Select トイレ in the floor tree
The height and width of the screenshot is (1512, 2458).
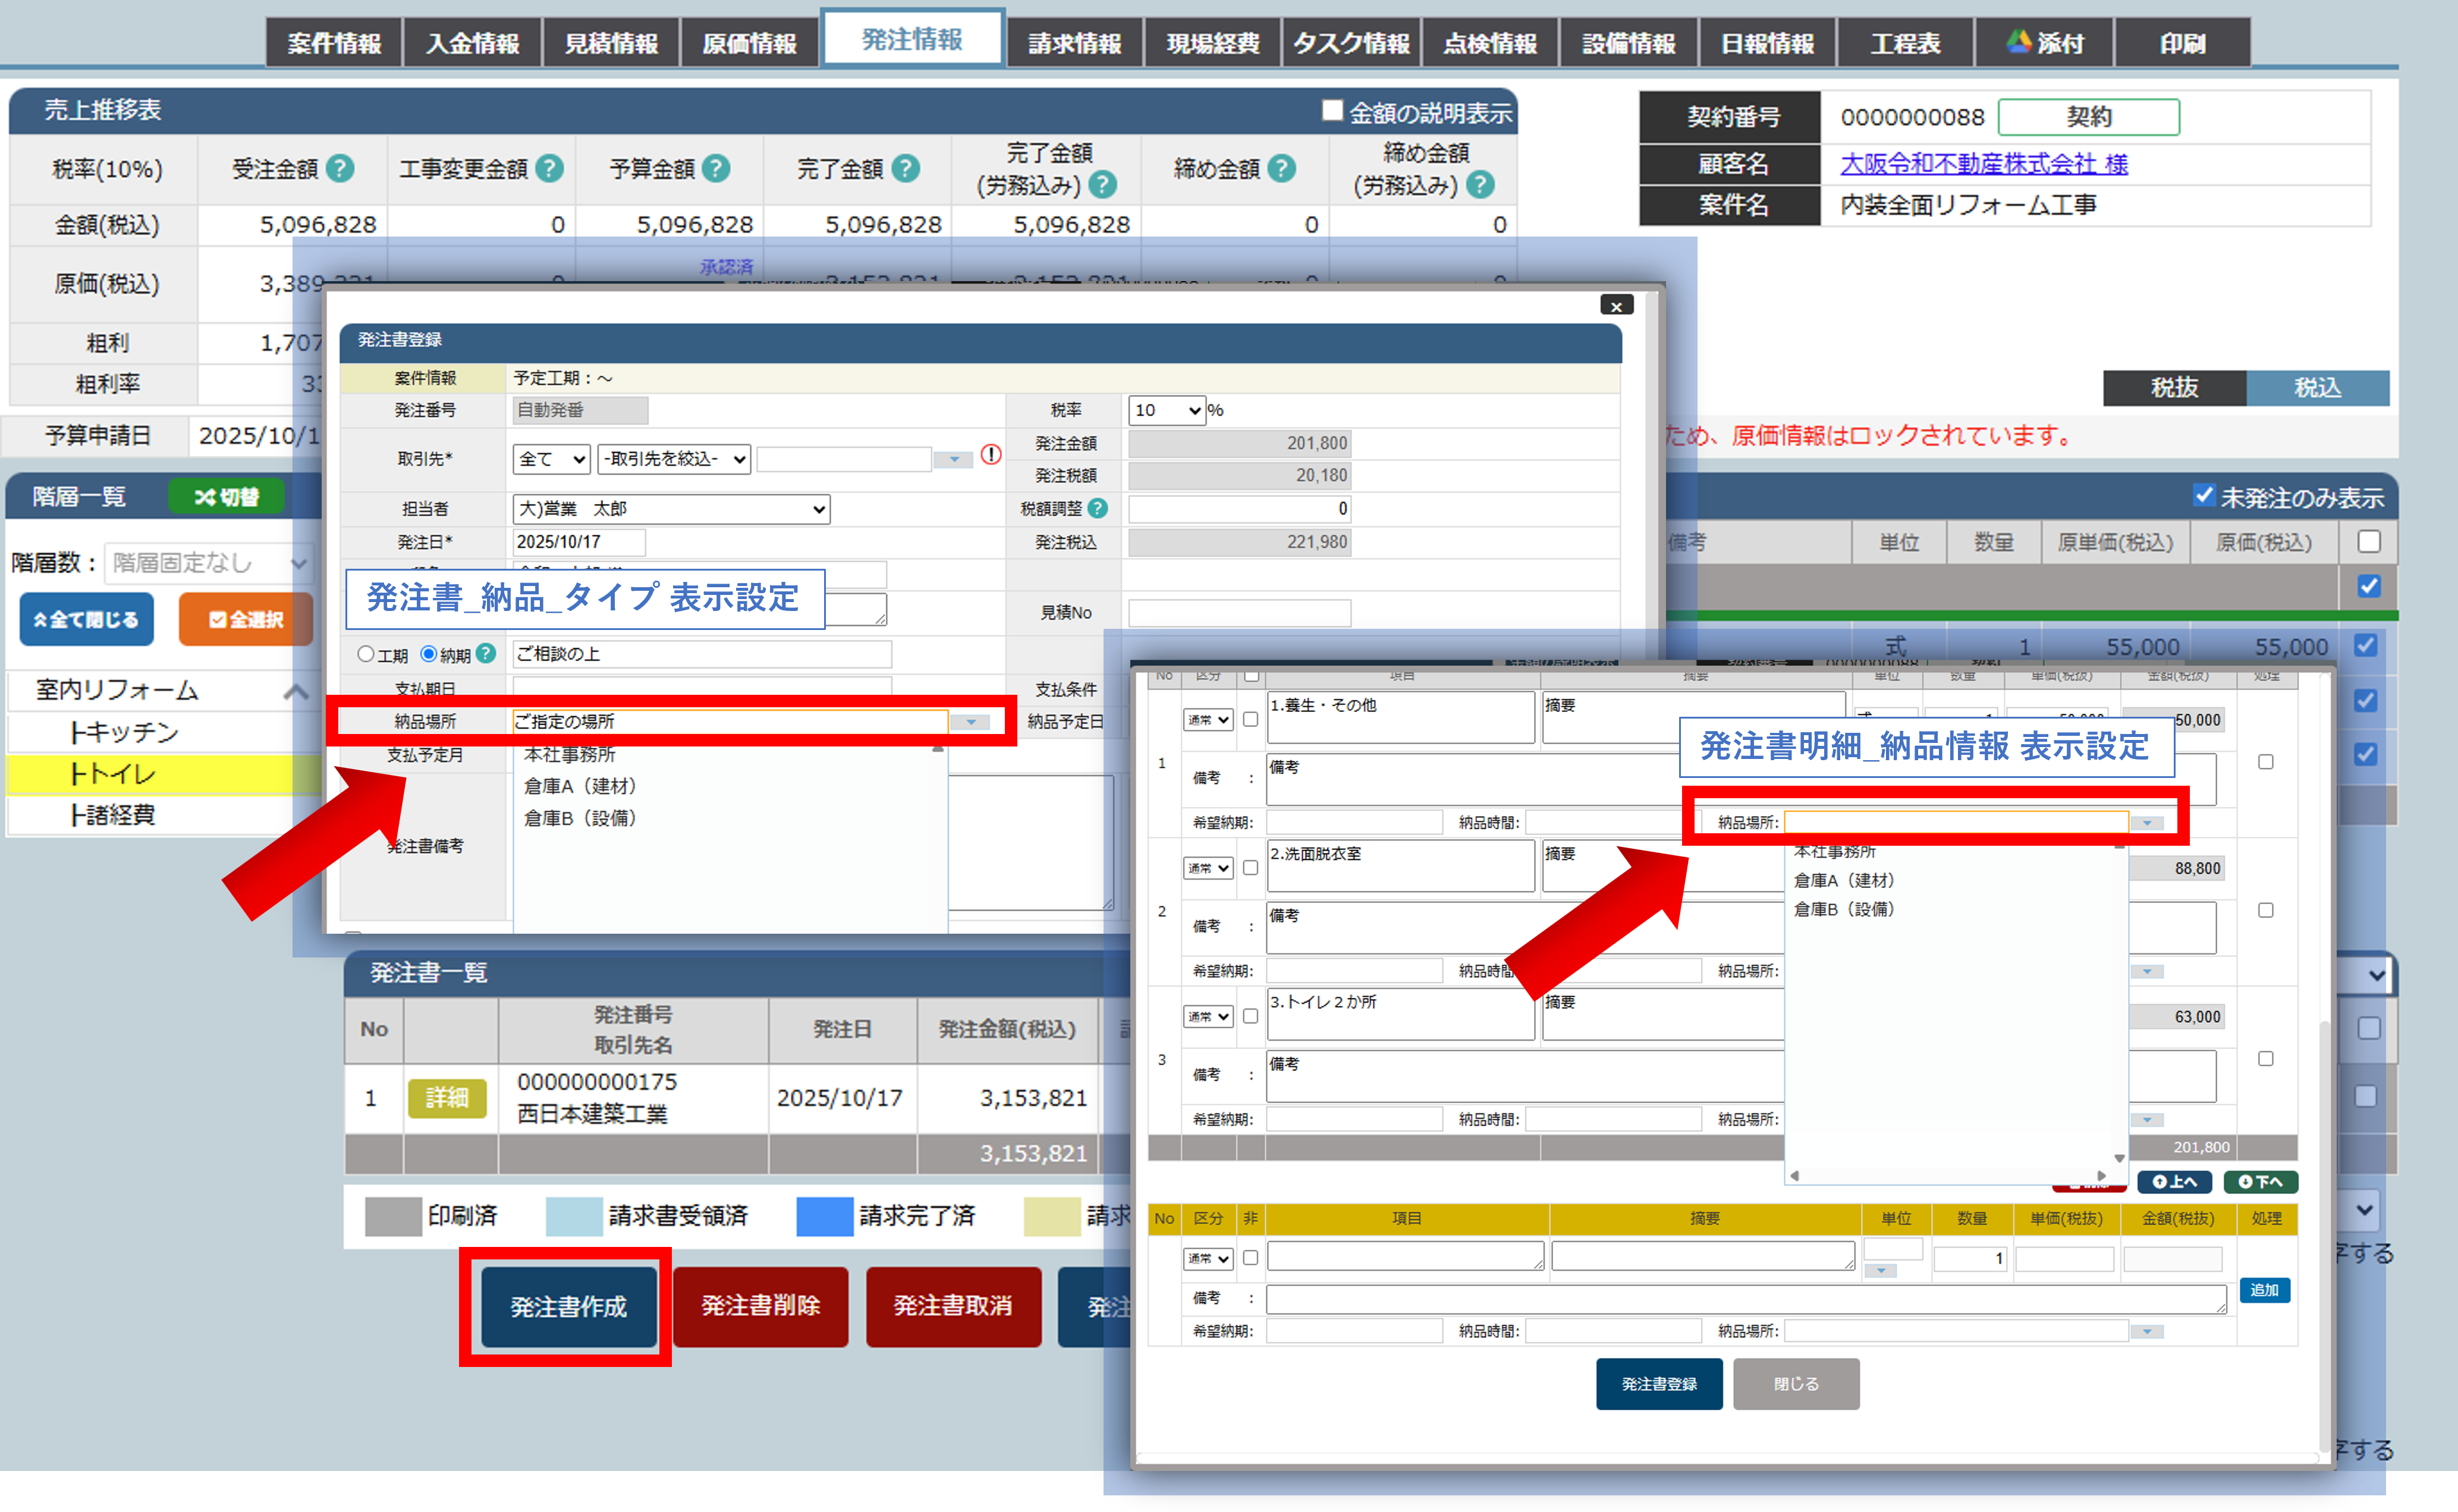(x=112, y=774)
